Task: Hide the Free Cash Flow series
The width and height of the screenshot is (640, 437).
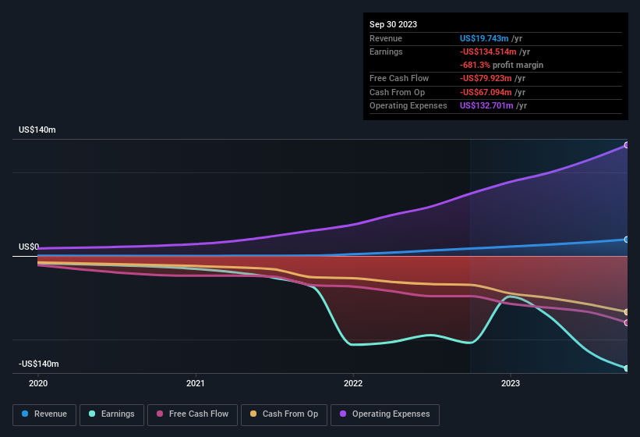Action: coord(193,414)
